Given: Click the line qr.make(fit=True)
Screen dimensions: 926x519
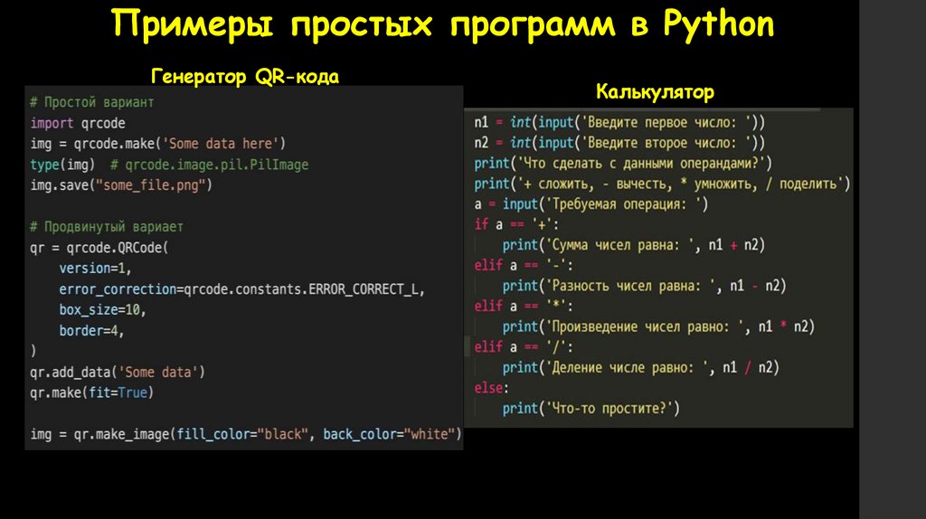Looking at the screenshot, I should [x=91, y=392].
